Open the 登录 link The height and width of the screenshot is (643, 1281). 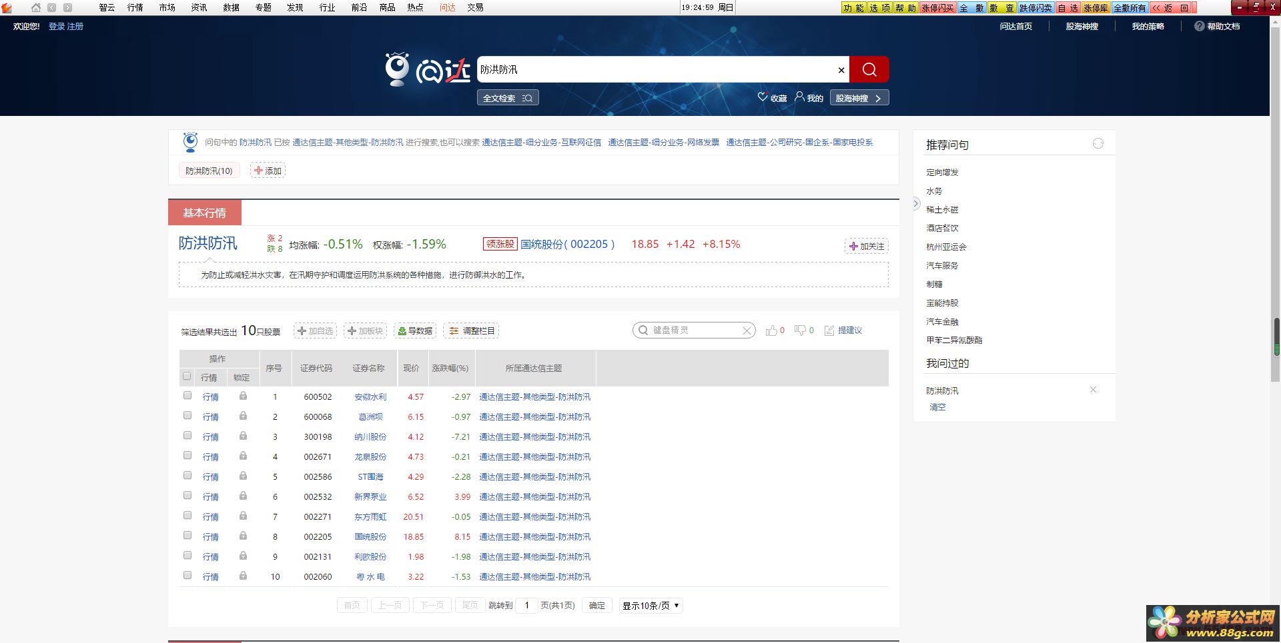click(x=57, y=26)
